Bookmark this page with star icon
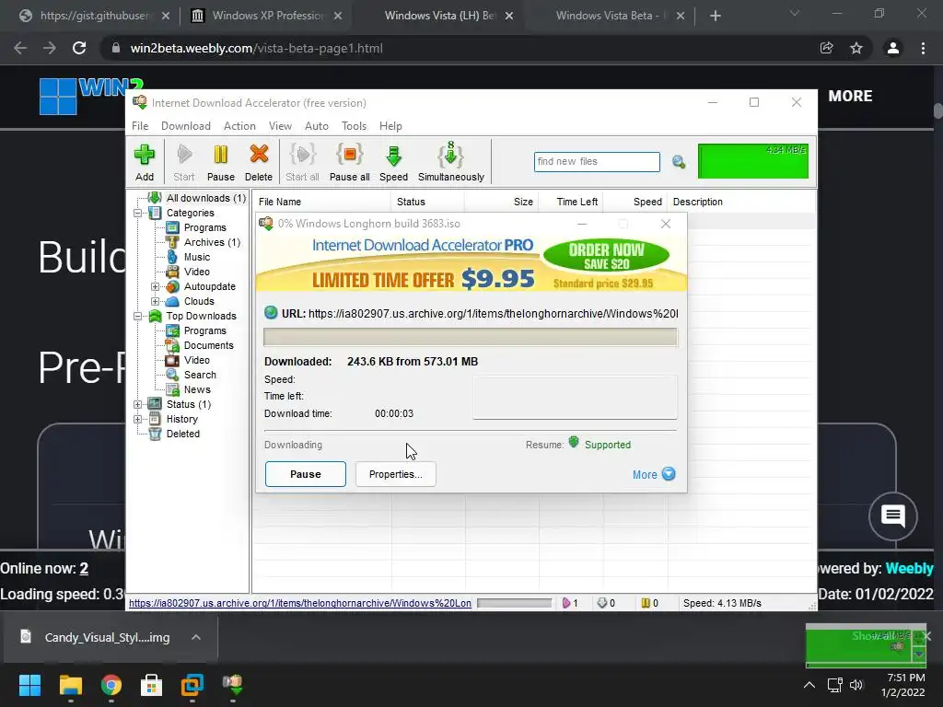Image resolution: width=943 pixels, height=707 pixels. 856,48
